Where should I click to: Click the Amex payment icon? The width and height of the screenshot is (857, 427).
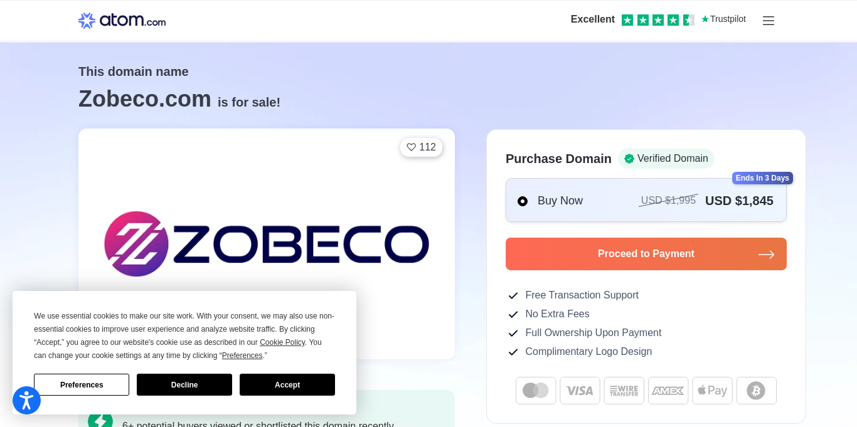668,391
